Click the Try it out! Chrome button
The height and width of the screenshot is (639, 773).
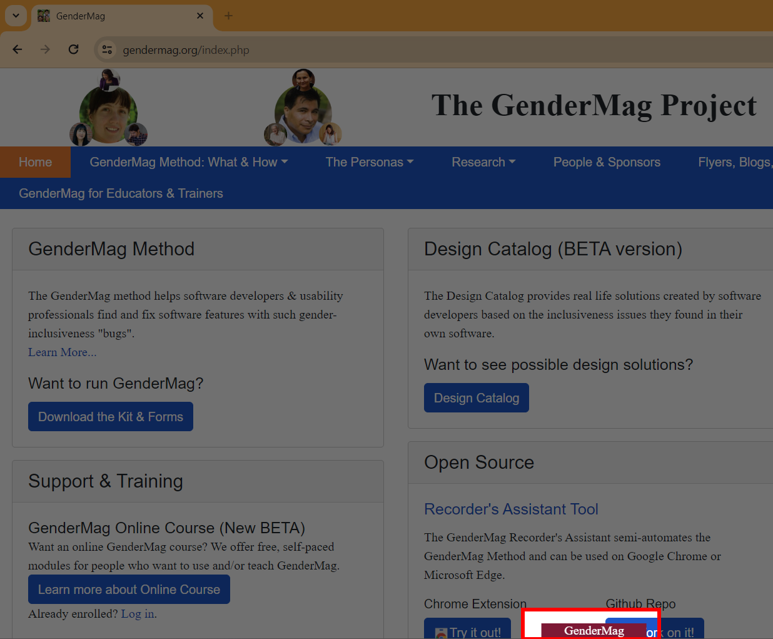[467, 628]
